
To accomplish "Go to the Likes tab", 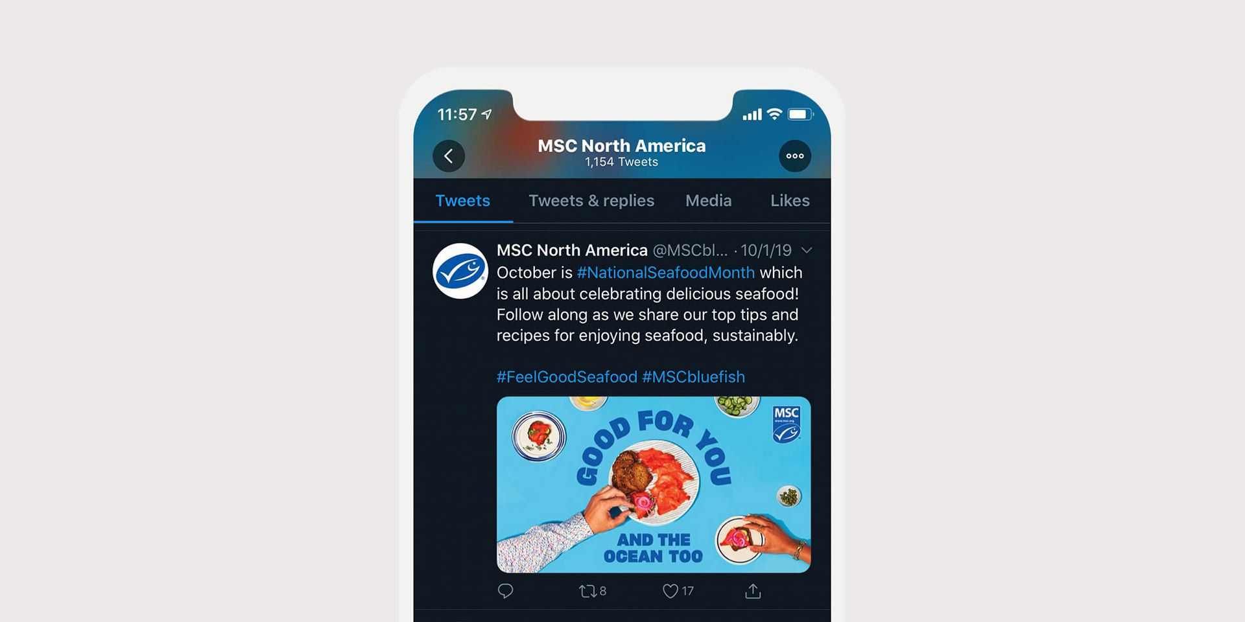I will [790, 201].
